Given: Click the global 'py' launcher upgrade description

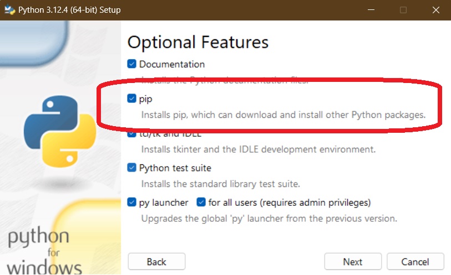Looking at the screenshot, I should [269, 218].
